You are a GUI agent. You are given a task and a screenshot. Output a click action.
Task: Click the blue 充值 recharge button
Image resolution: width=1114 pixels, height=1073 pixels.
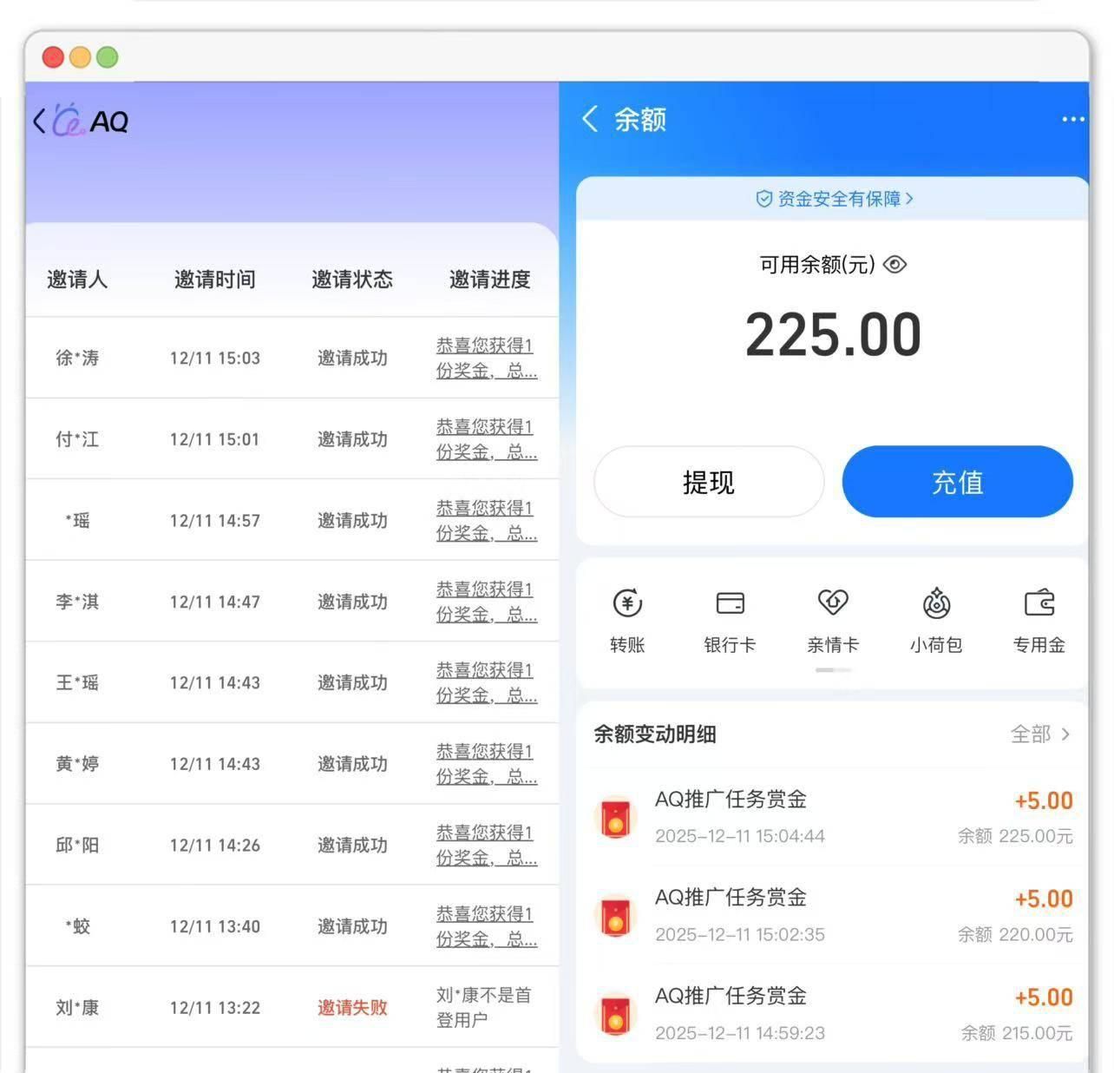click(x=957, y=482)
